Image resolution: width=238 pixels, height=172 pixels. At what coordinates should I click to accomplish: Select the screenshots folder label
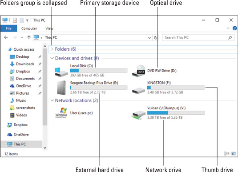point(25,108)
